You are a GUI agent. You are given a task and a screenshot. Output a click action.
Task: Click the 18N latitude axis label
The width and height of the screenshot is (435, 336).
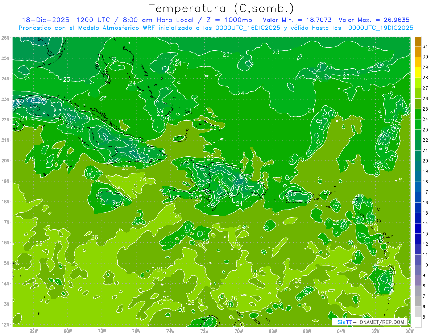click(5, 202)
